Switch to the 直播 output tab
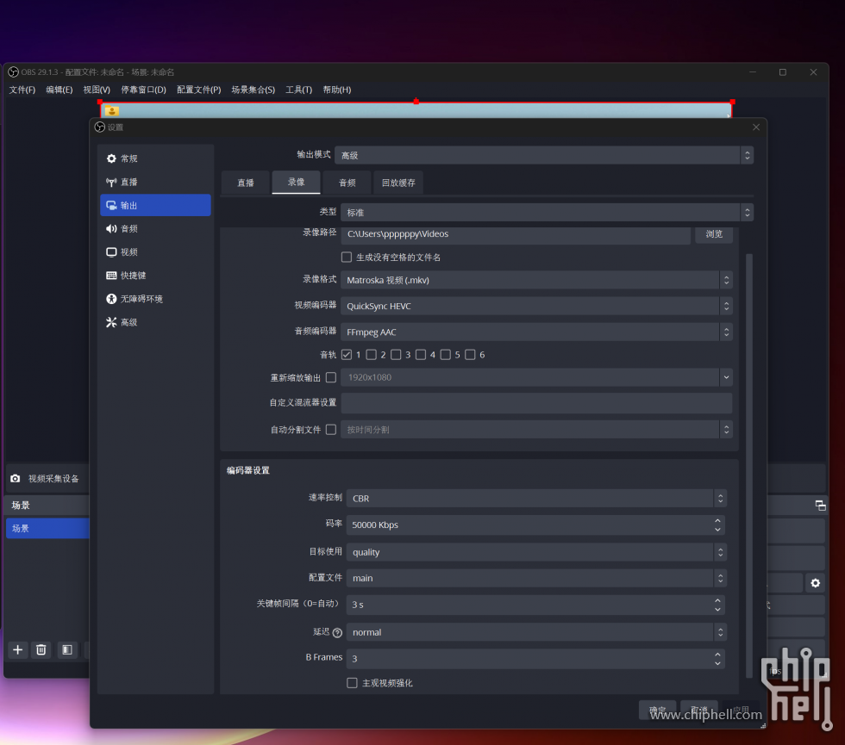The height and width of the screenshot is (745, 845). pos(246,183)
